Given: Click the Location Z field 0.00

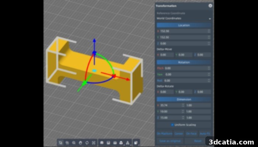Looking at the screenshot, I should tap(184, 43).
